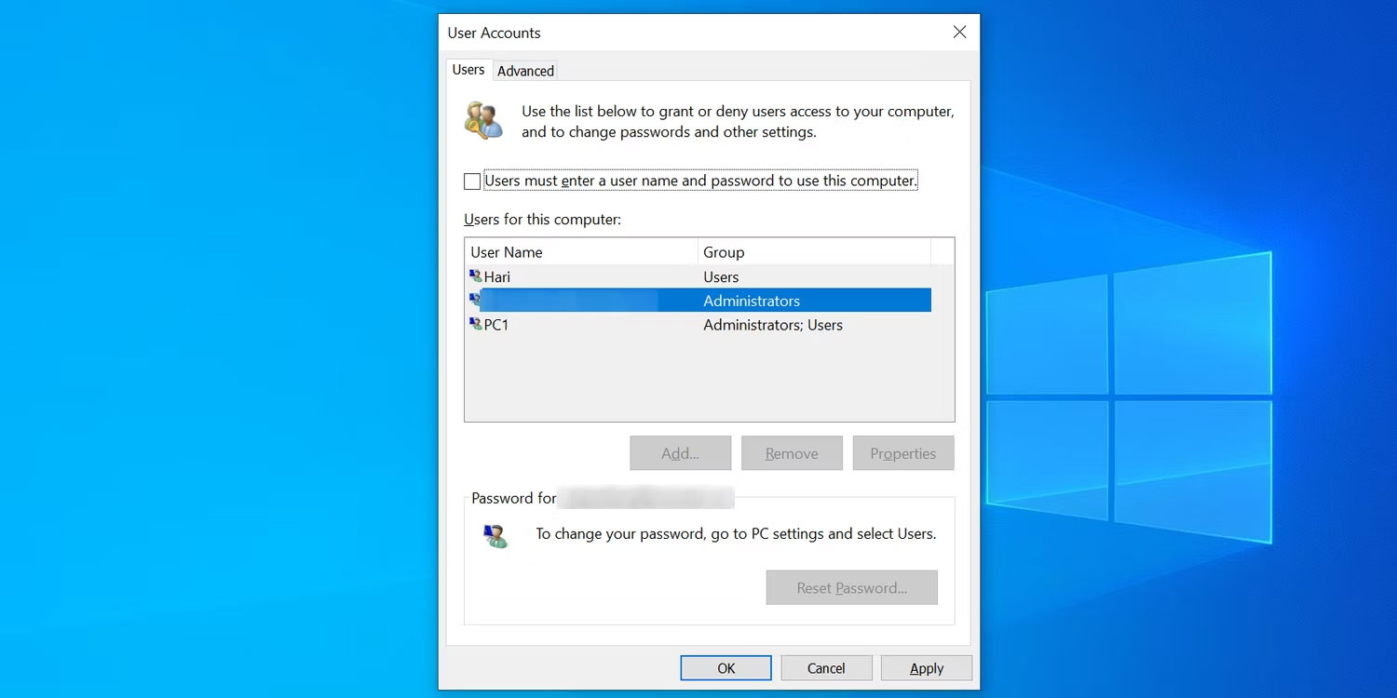Click the two-users graphic near the dialog description
This screenshot has height=698, width=1397.
pos(482,120)
